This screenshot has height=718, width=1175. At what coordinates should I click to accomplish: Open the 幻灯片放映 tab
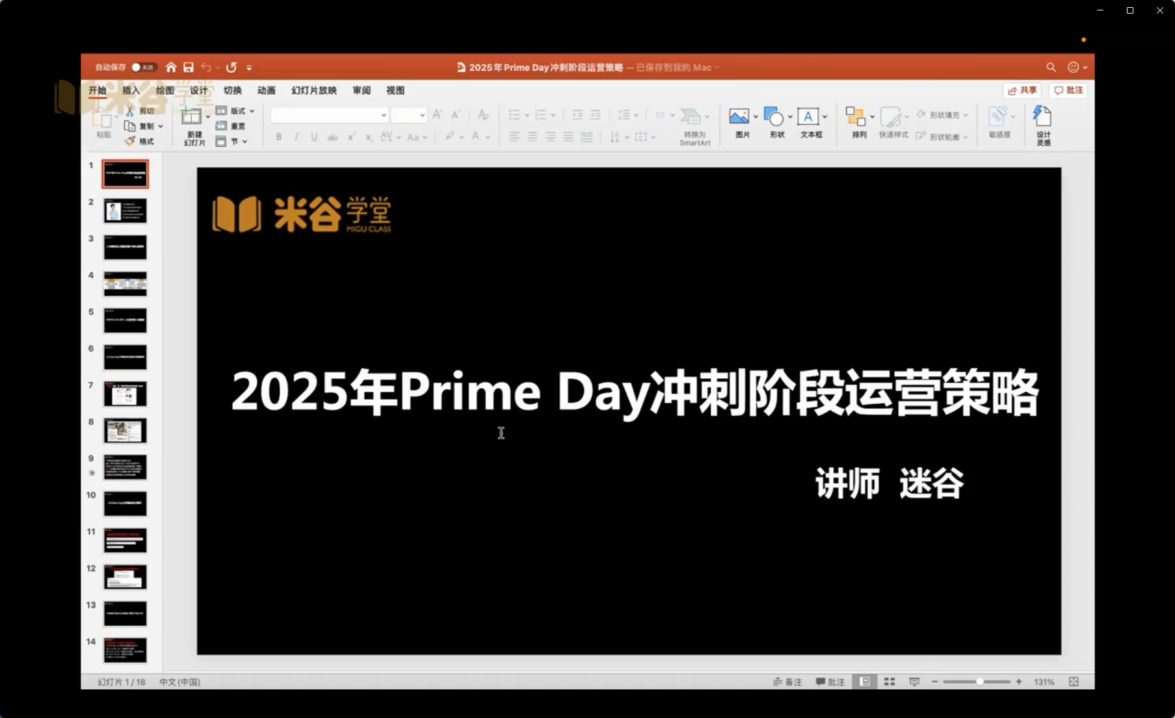tap(313, 90)
